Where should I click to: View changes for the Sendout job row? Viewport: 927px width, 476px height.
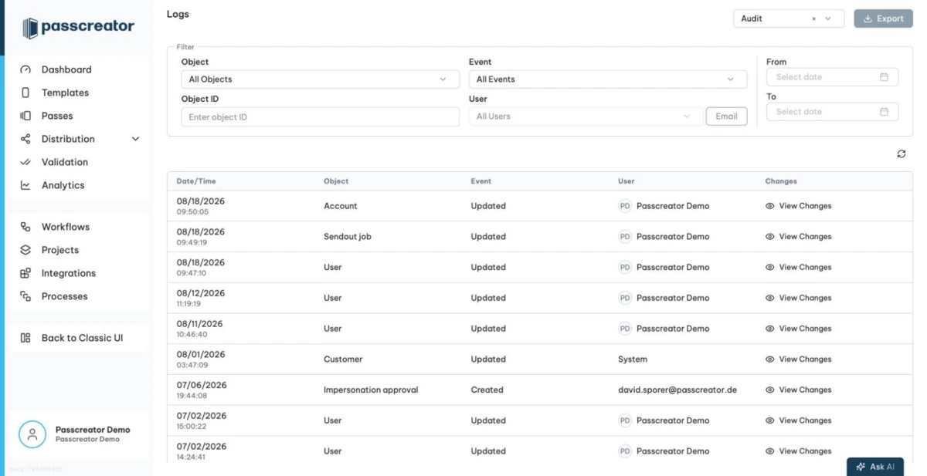pyautogui.click(x=798, y=237)
